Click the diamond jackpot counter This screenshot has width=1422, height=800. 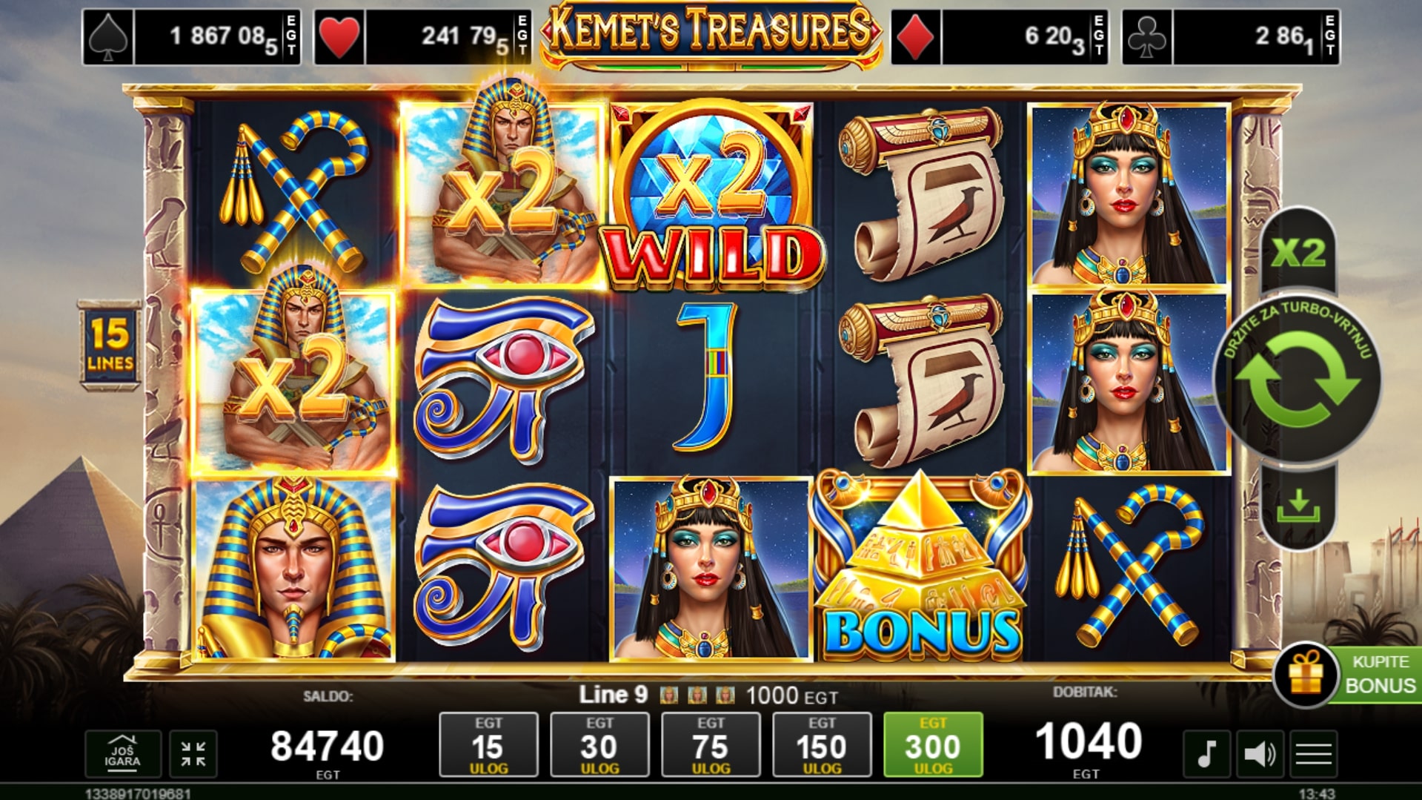pos(1000,37)
